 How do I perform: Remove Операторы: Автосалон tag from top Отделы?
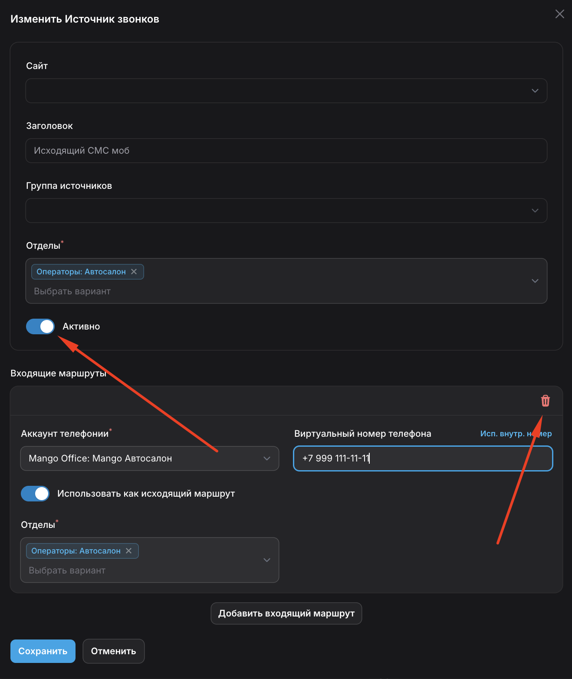pyautogui.click(x=134, y=272)
